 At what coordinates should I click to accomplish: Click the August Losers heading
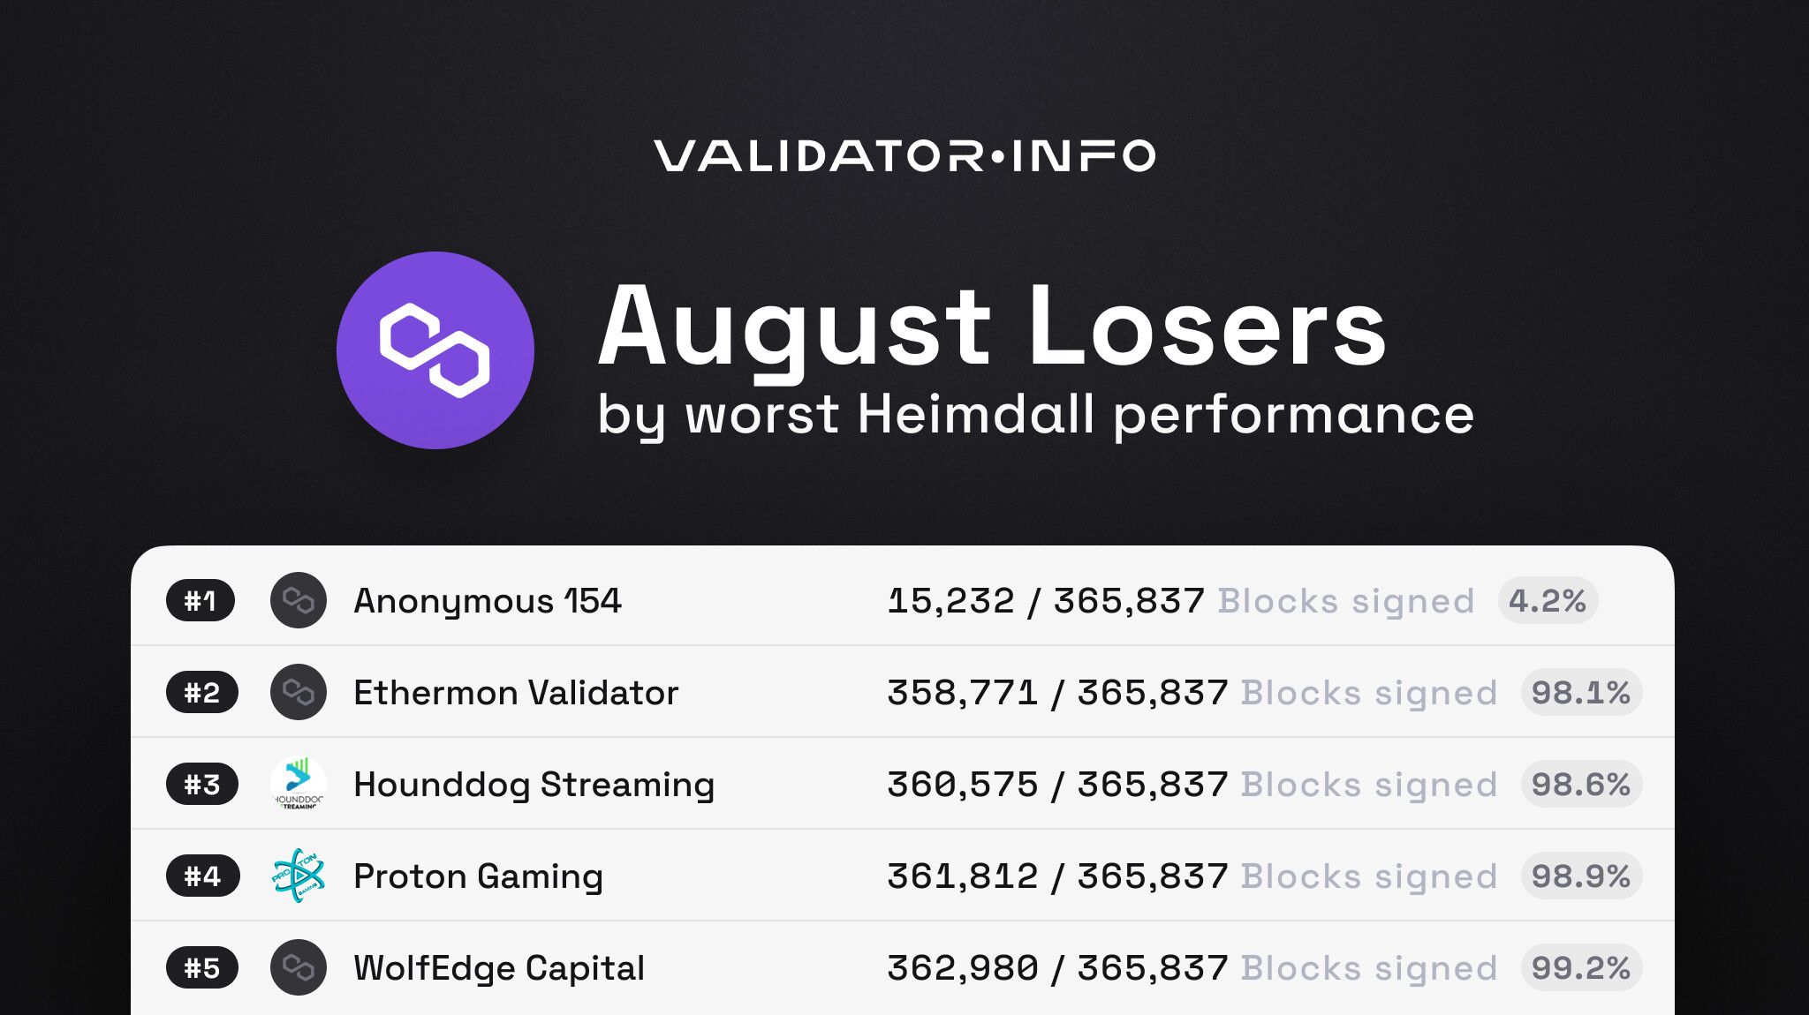click(x=992, y=327)
